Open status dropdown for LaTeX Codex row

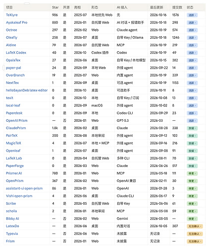[x=192, y=53]
